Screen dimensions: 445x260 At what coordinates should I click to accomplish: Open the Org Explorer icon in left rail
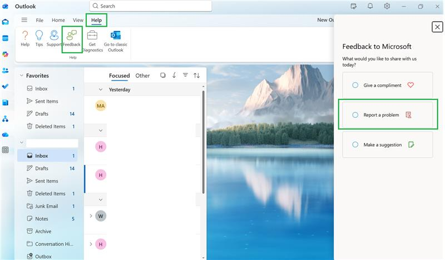point(6,119)
